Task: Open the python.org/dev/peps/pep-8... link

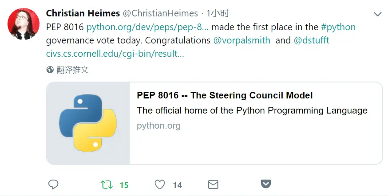Action: click(x=147, y=27)
